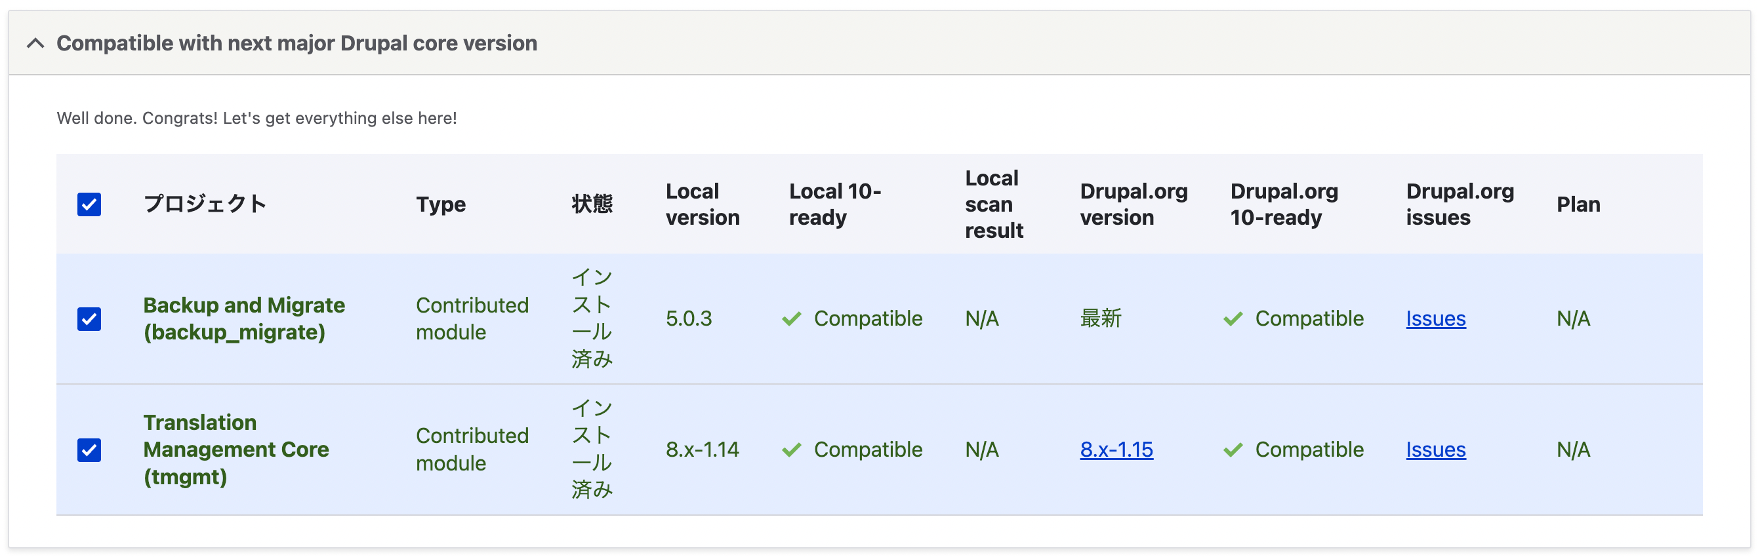Open Issues link for Backup and Migrate
Viewport: 1758px width, 557px height.
click(x=1435, y=318)
